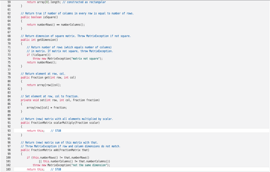
Task: Click line number 100
Action: pos(8,158)
